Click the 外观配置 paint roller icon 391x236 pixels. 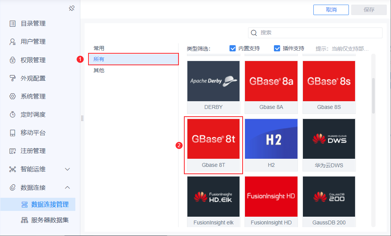(x=12, y=78)
